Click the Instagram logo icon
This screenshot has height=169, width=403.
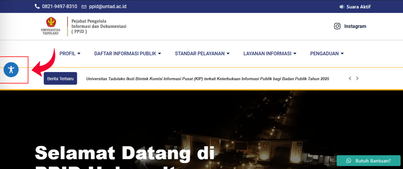[337, 26]
